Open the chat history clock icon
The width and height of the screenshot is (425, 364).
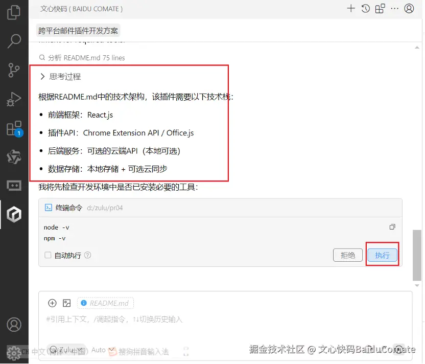365,8
